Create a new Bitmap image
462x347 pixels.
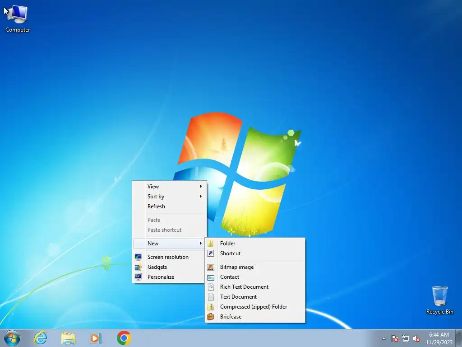coord(255,267)
